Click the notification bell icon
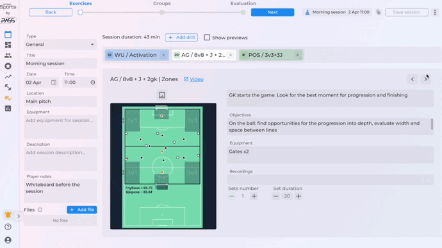Image resolution: width=442 pixels, height=248 pixels. pos(8,215)
